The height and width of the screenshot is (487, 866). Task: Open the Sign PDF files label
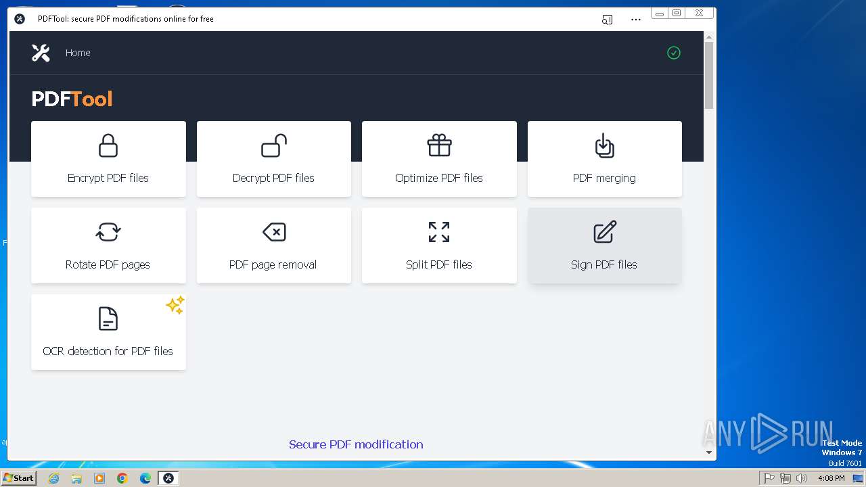tap(604, 264)
